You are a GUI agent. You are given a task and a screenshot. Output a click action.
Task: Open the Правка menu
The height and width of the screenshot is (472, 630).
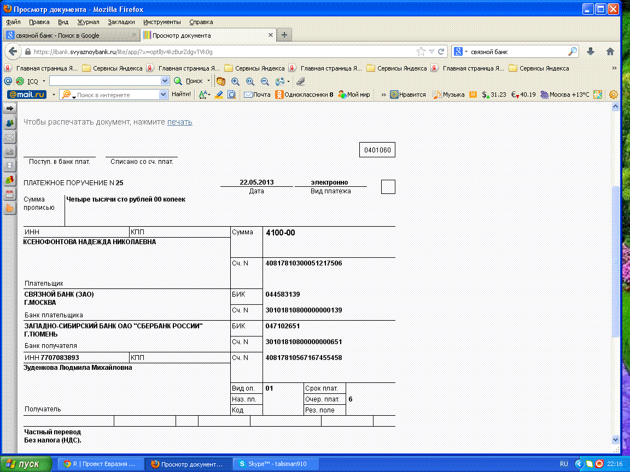pos(39,22)
